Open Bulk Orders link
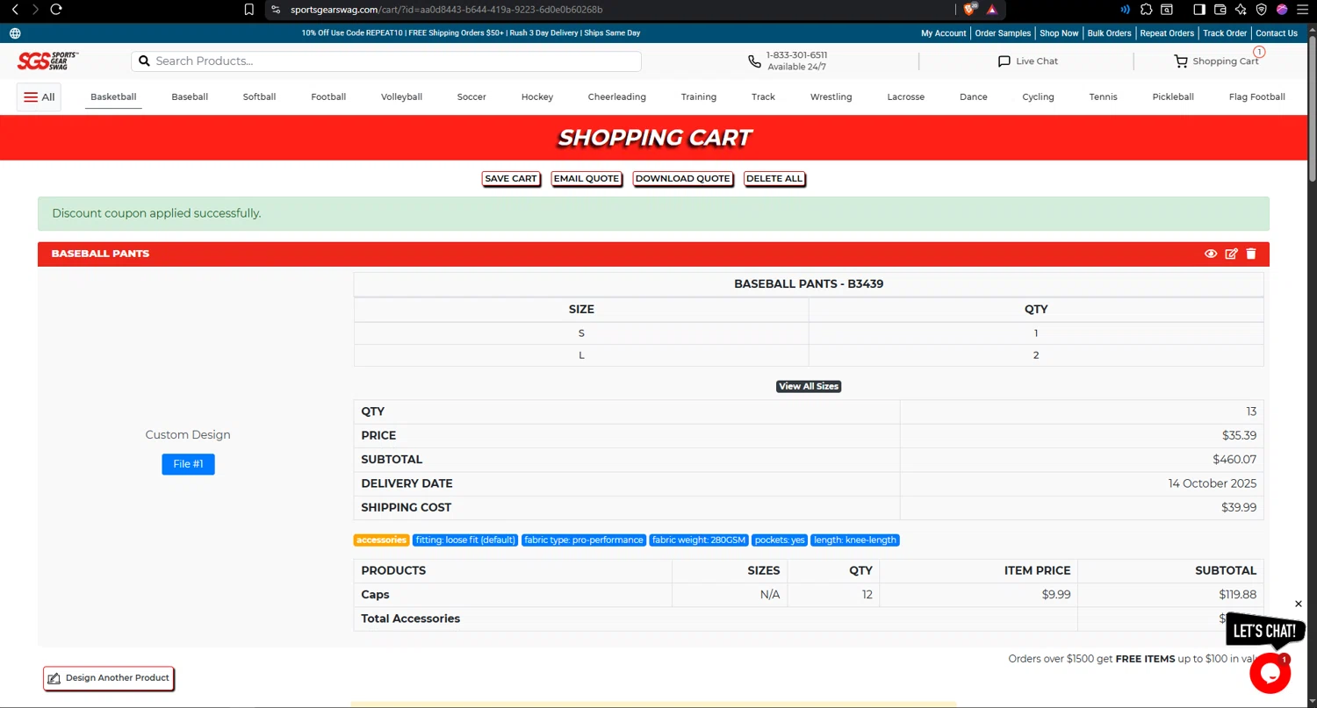 tap(1109, 33)
